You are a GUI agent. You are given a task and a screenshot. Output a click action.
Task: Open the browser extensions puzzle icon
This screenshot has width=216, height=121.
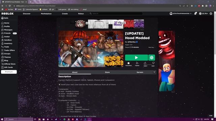tap(202, 6)
